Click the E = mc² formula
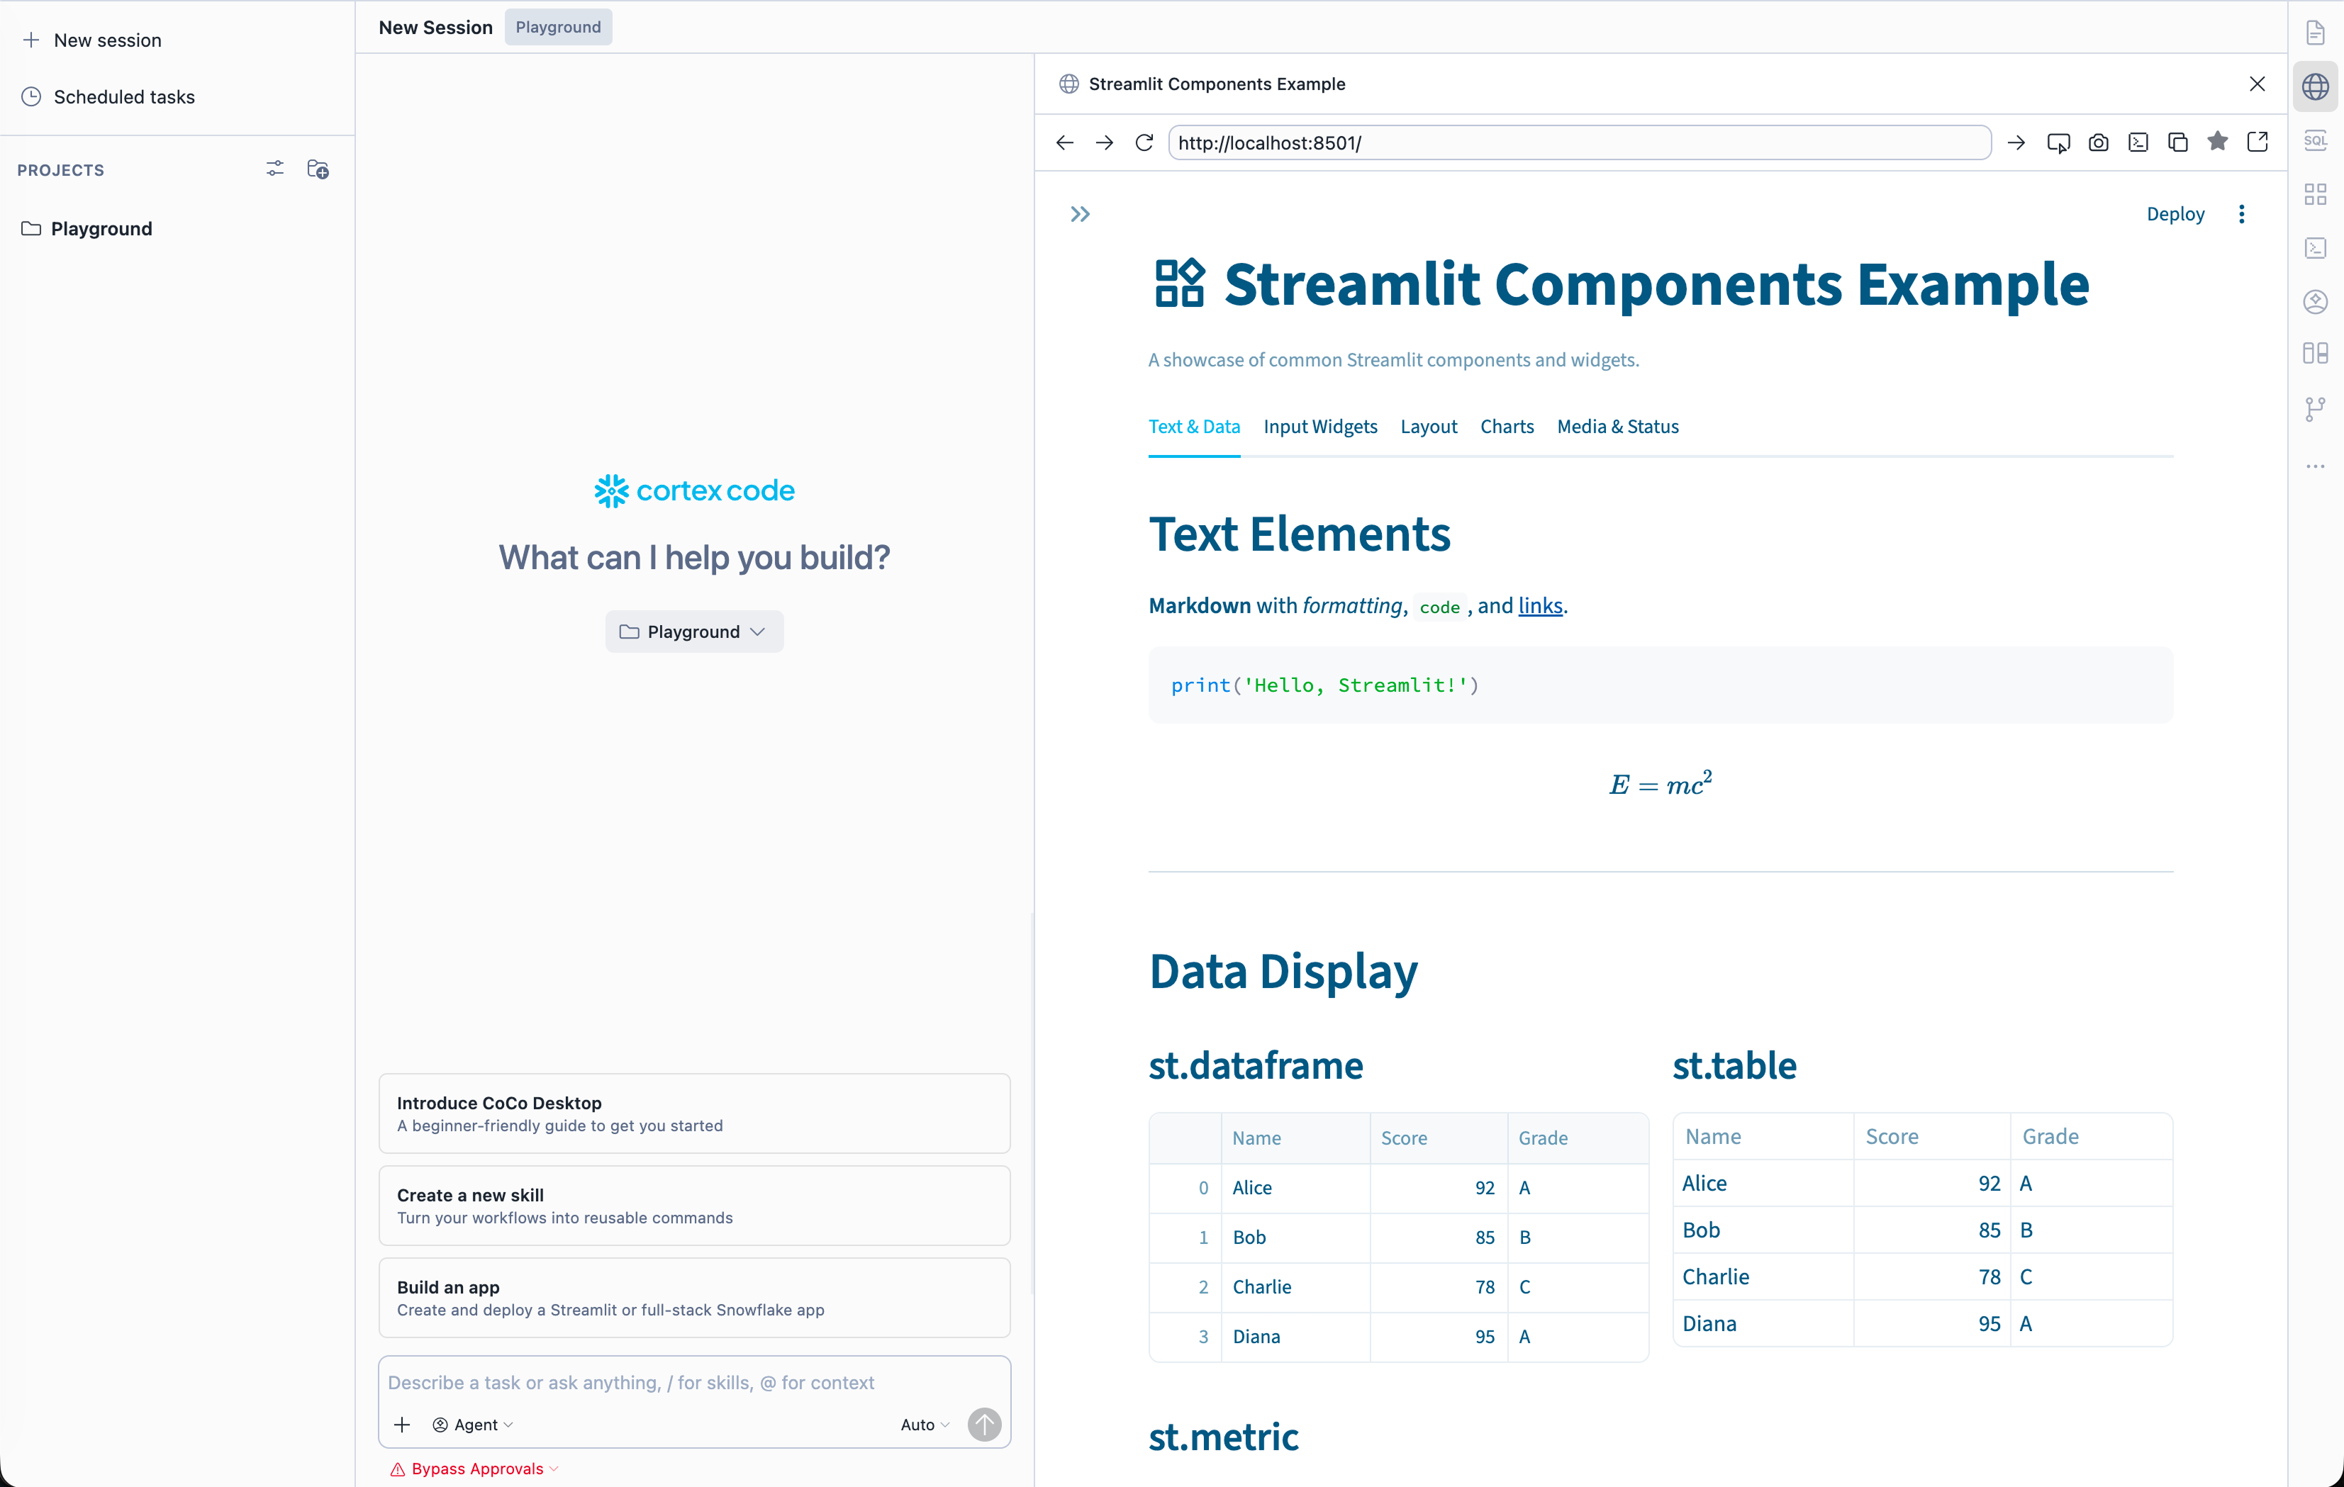The height and width of the screenshot is (1487, 2344). (x=1660, y=783)
